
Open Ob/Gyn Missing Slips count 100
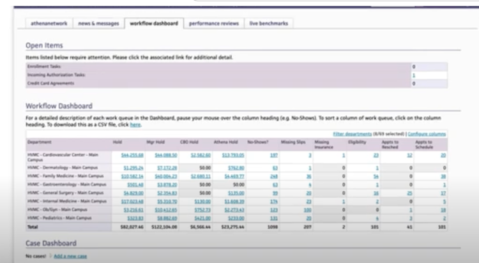pos(308,210)
